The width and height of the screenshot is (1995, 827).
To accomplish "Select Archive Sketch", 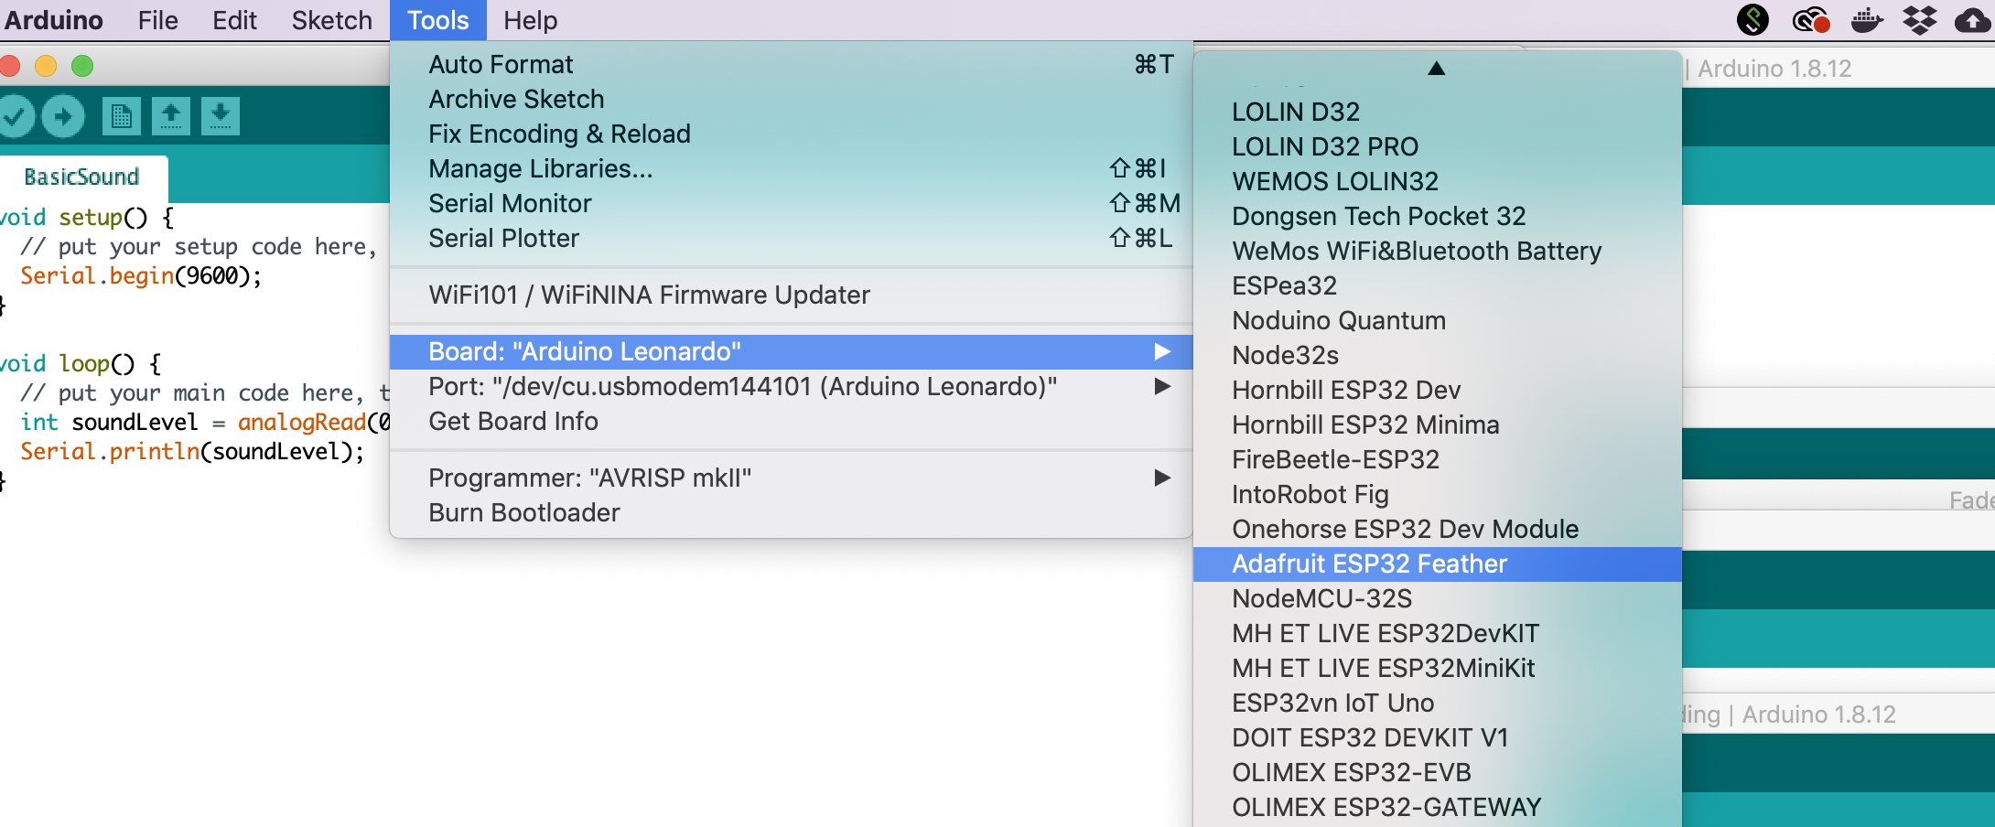I will click(792, 100).
